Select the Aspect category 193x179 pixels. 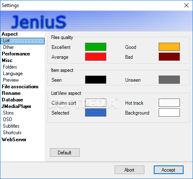pos(10,34)
